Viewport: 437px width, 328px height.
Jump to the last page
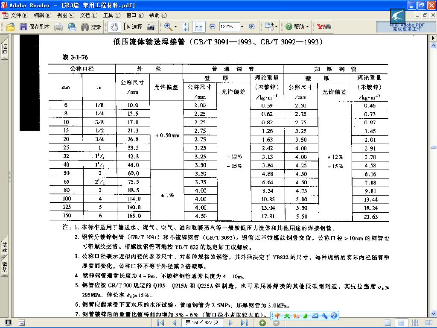[244, 323]
